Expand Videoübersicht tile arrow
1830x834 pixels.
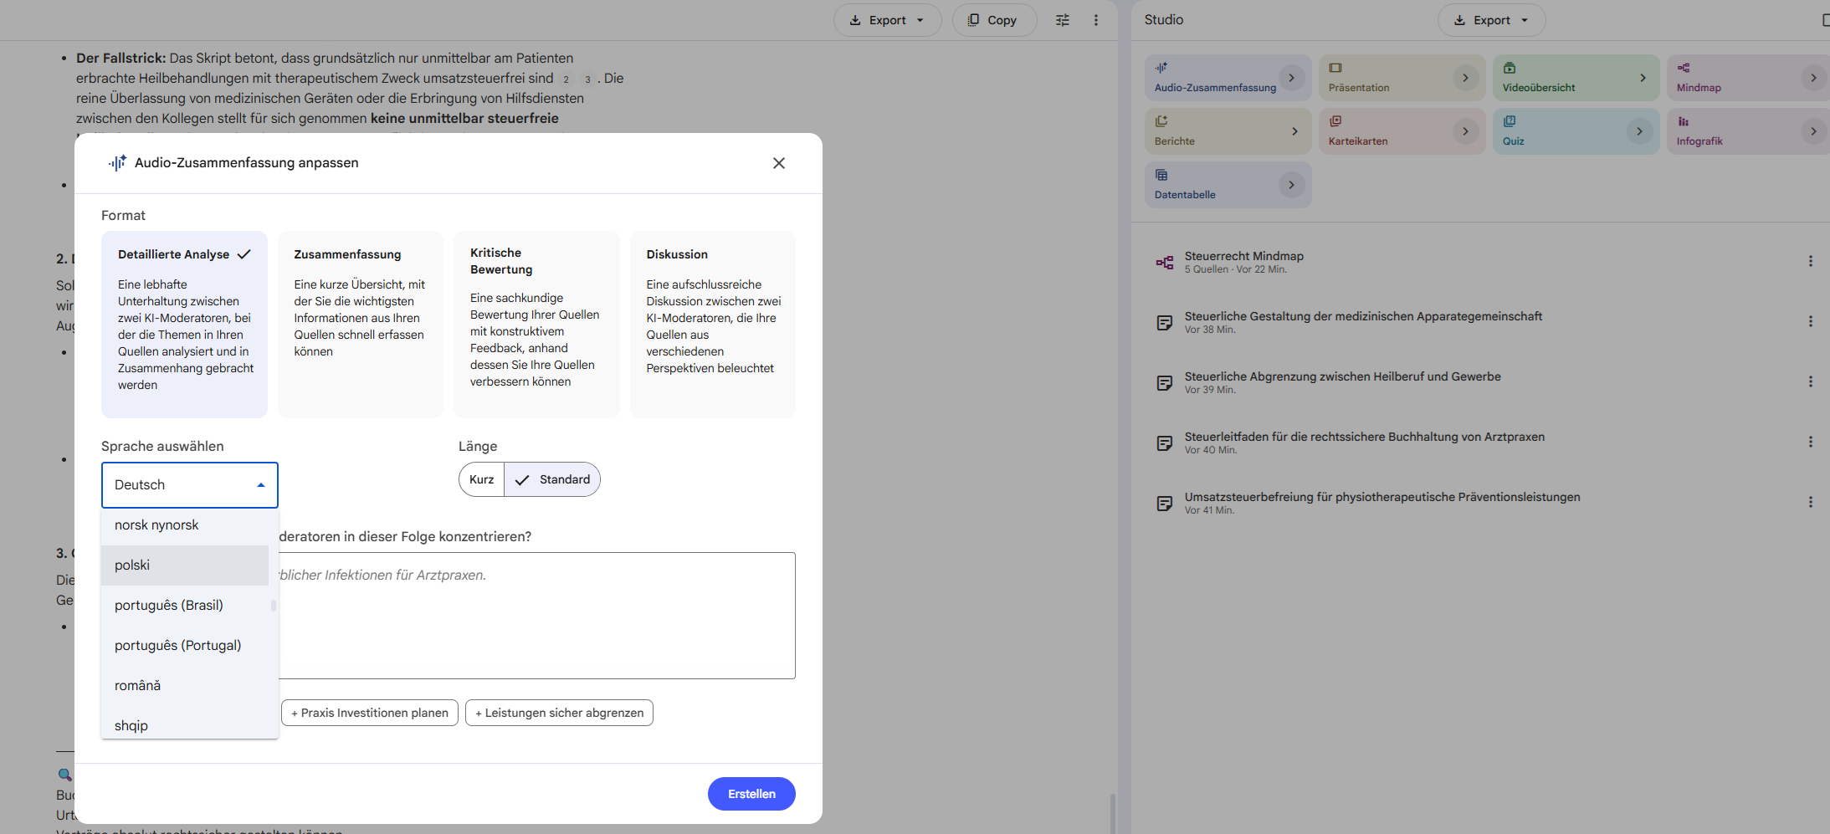1643,78
